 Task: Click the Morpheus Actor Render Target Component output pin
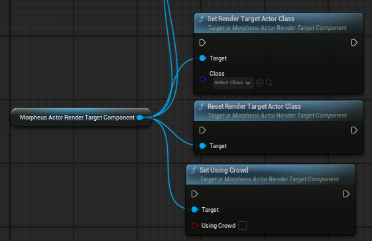[140, 118]
